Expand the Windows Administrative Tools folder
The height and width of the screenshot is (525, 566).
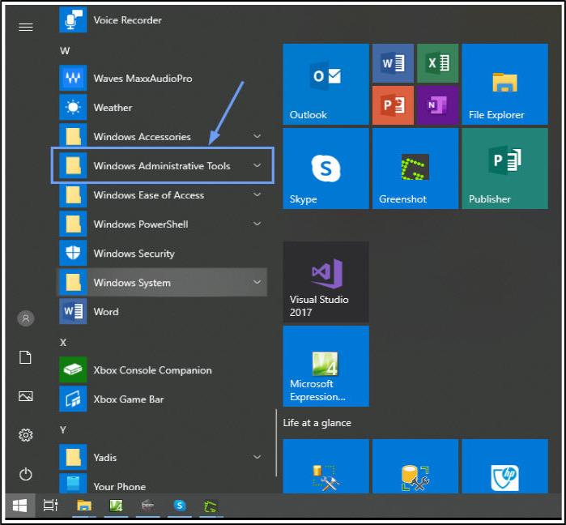(161, 166)
